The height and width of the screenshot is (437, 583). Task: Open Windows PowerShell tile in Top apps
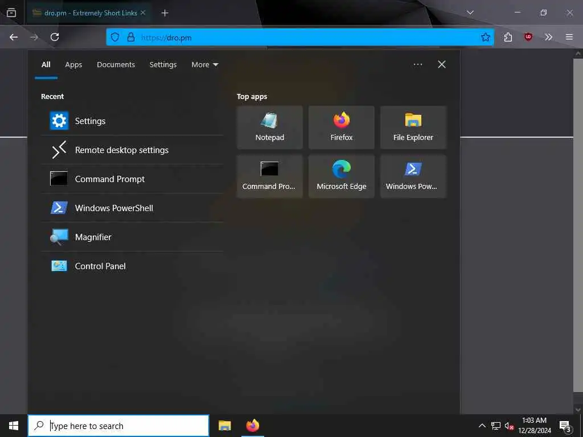coord(413,176)
